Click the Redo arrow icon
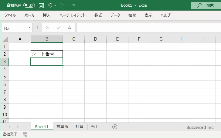 pos(62,5)
